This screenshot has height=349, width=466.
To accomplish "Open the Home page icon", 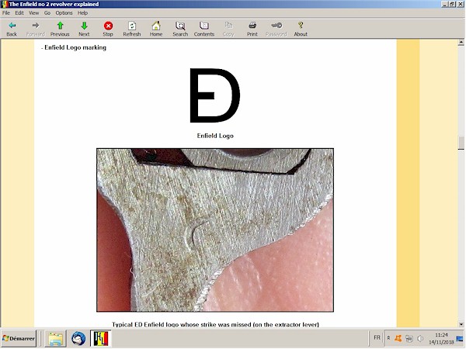I will click(x=156, y=26).
